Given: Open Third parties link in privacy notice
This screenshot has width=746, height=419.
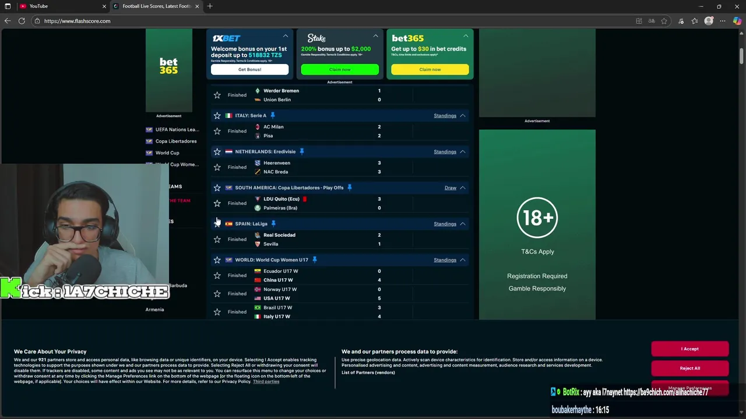Looking at the screenshot, I should pyautogui.click(x=266, y=382).
